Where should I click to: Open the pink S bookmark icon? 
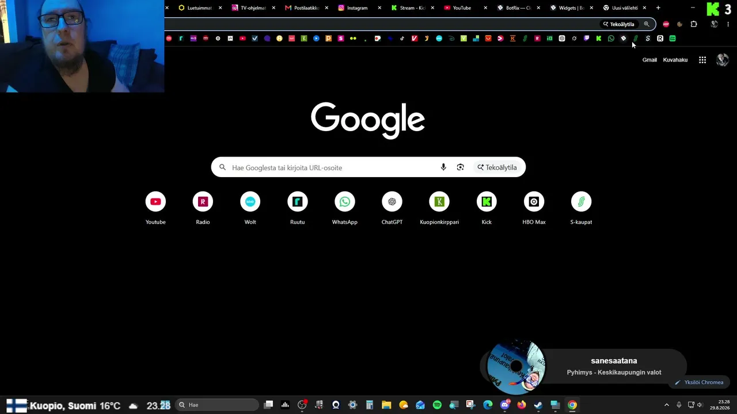pos(341,39)
